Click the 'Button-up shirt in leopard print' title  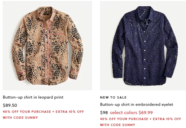click(33, 97)
